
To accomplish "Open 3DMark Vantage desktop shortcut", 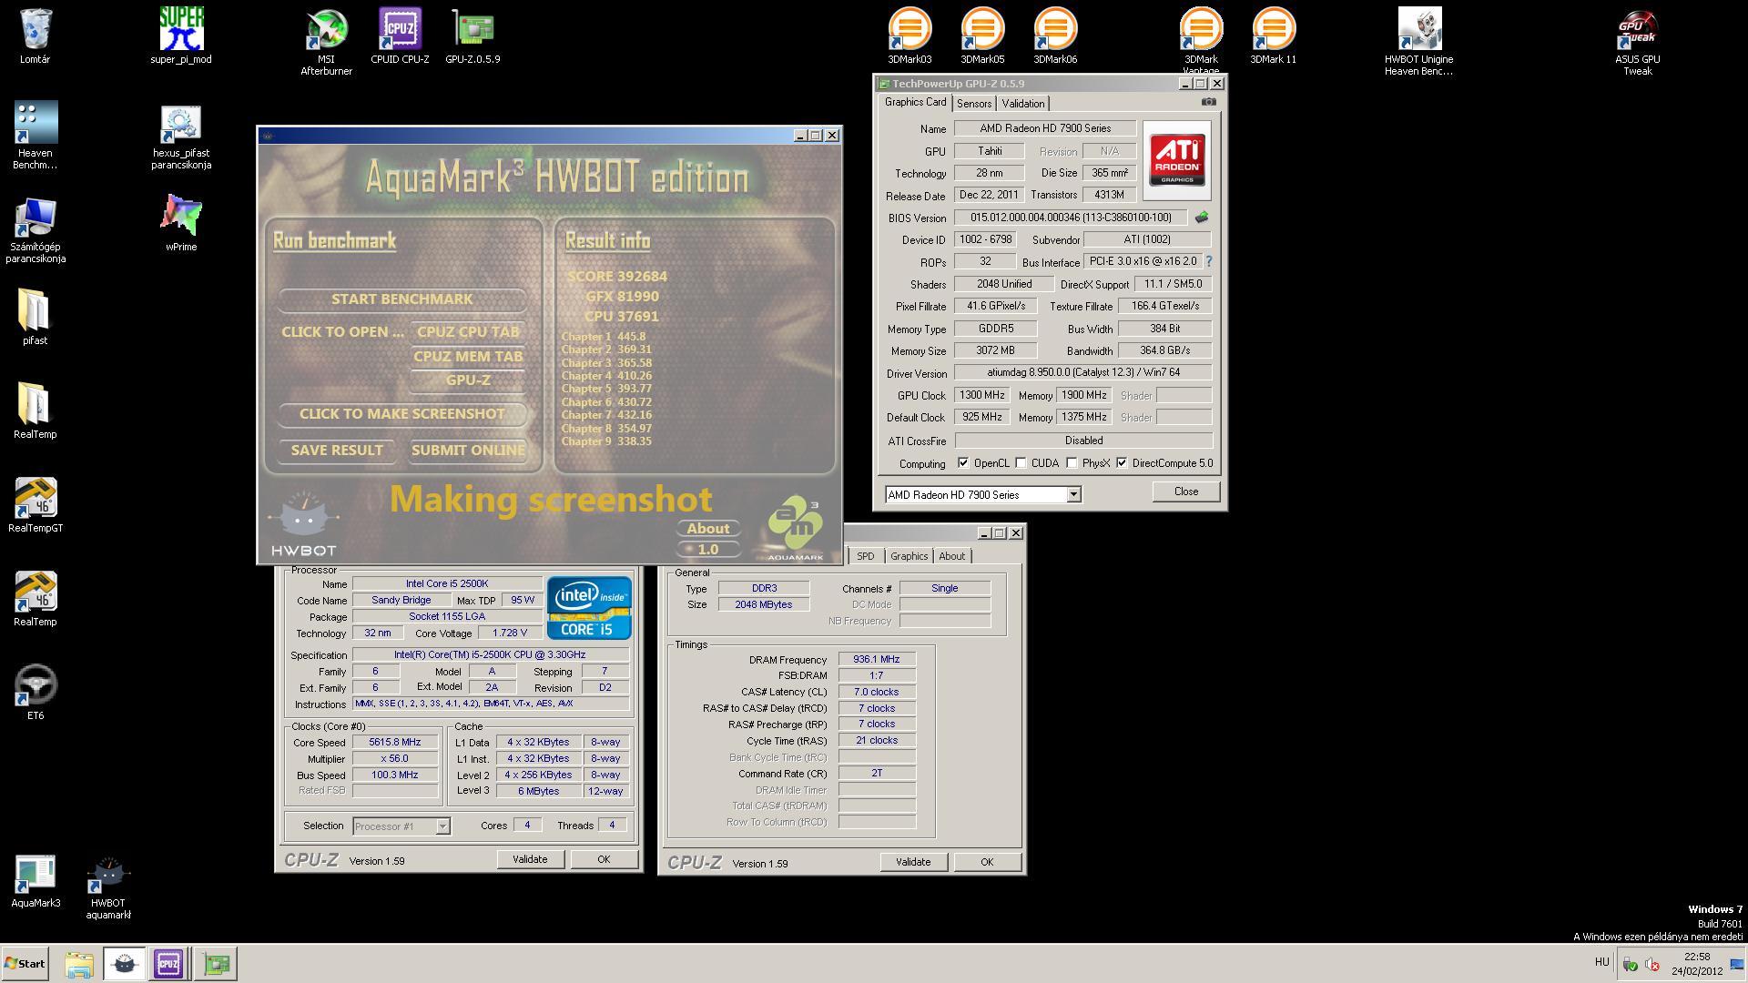I will tap(1201, 40).
